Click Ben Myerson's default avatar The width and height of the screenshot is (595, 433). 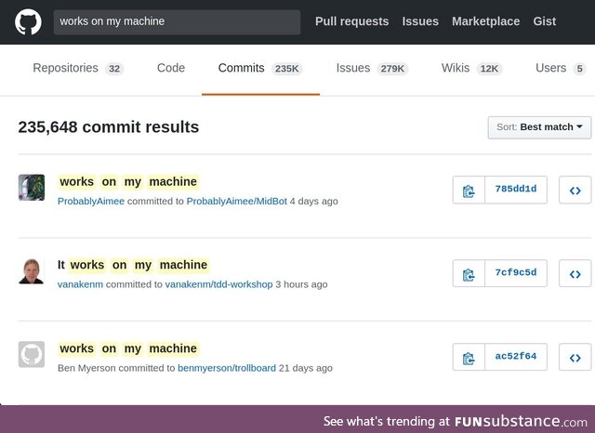[x=32, y=355]
